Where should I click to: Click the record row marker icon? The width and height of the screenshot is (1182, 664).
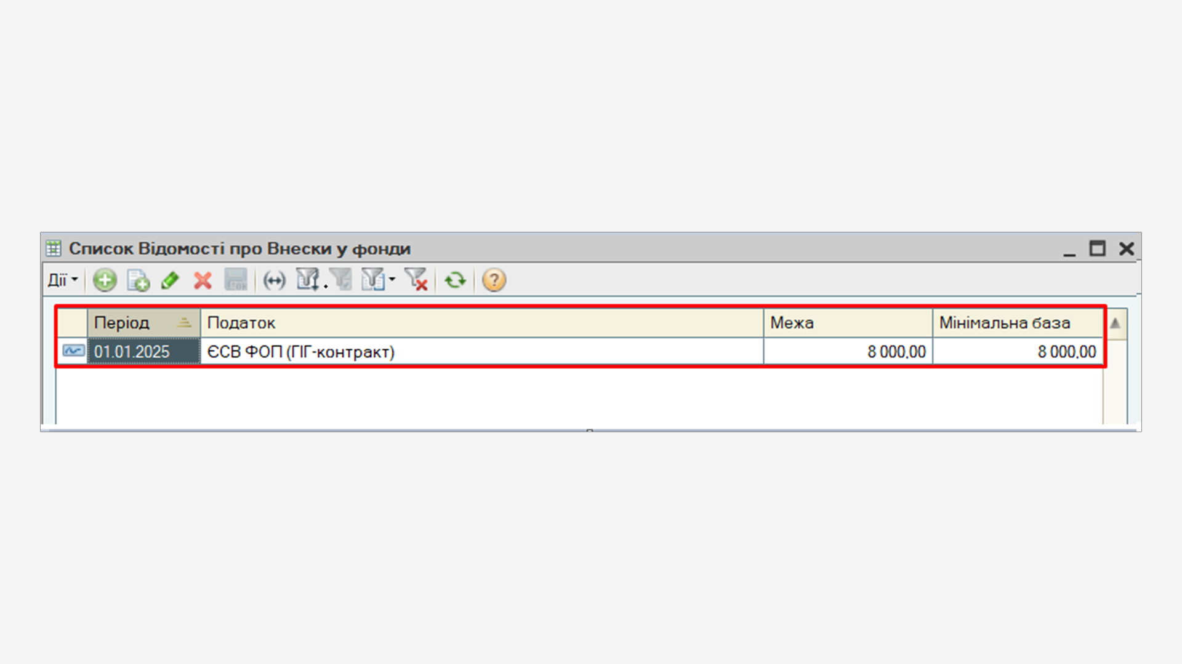point(73,351)
